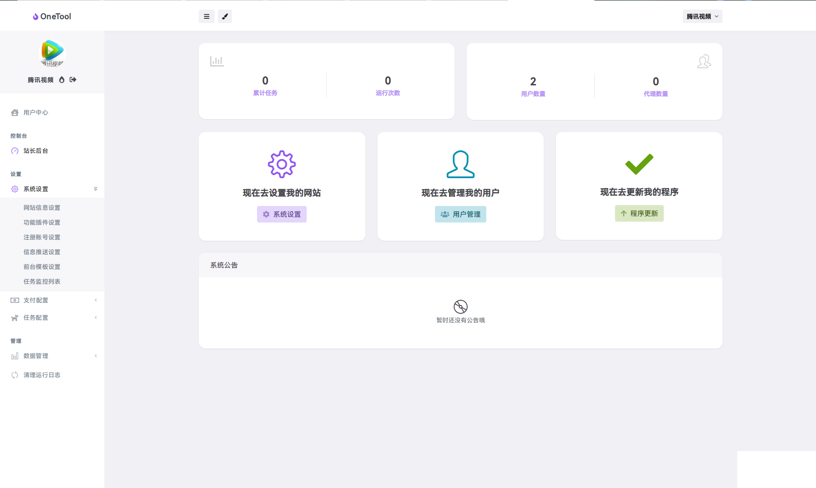Click the 腾讯视频 avatar image in sidebar
Image resolution: width=816 pixels, height=488 pixels.
click(52, 53)
